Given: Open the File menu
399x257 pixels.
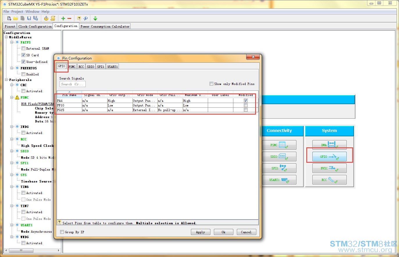Looking at the screenshot, I should point(6,12).
